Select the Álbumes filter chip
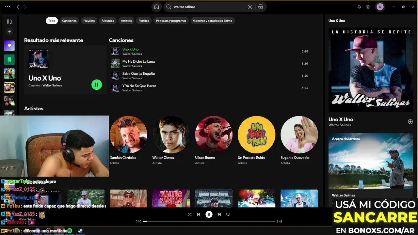418x235 pixels. pos(108,21)
